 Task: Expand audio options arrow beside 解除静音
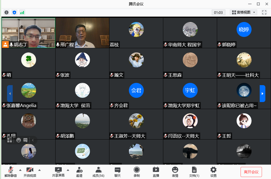click(x=20, y=170)
